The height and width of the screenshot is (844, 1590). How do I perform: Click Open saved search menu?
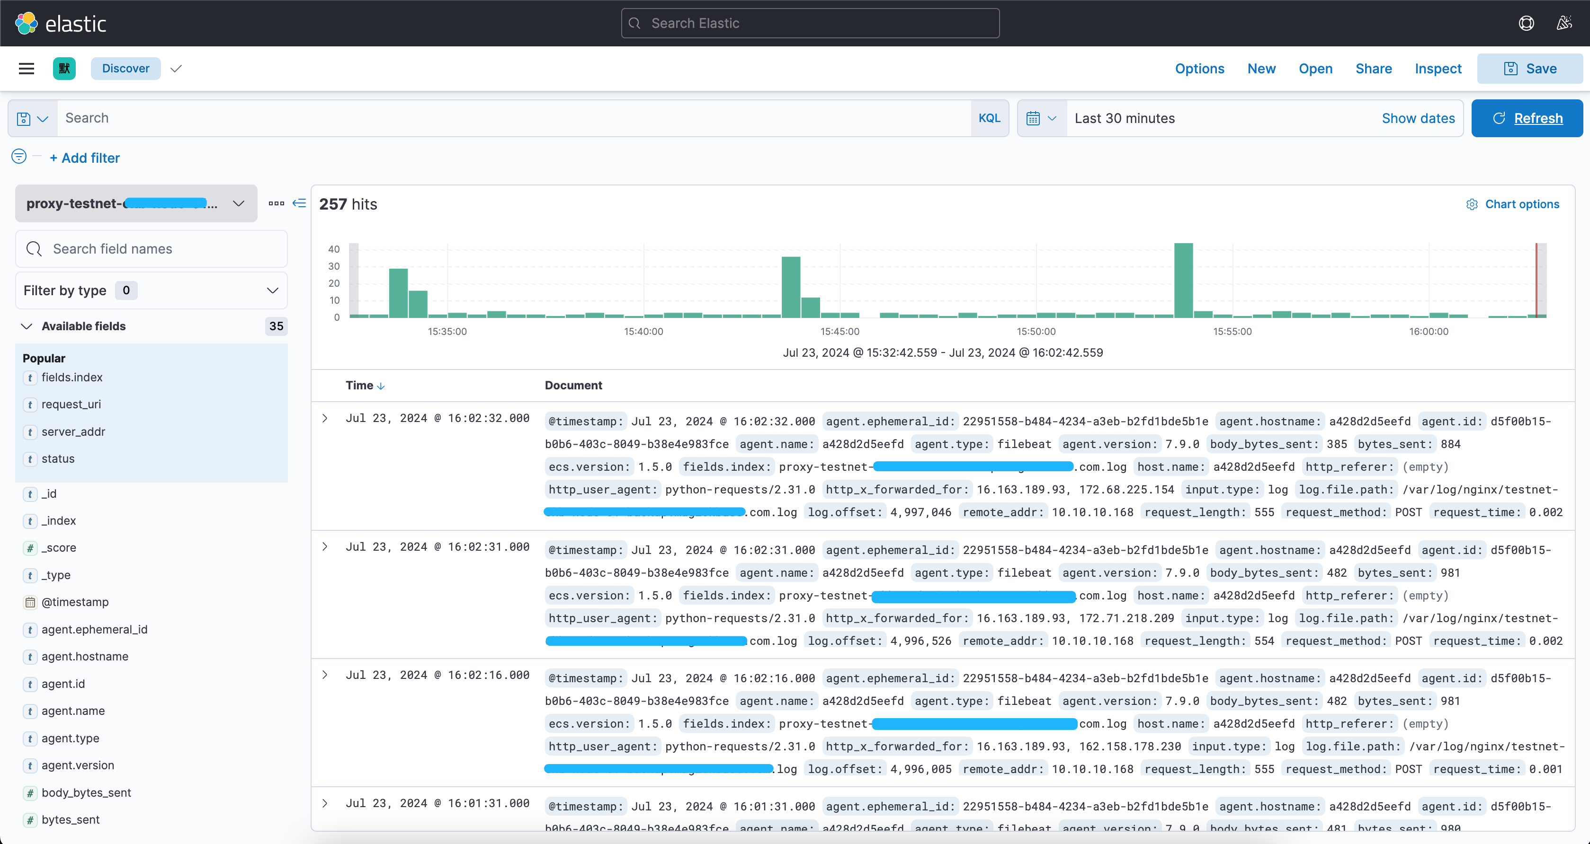point(1315,69)
